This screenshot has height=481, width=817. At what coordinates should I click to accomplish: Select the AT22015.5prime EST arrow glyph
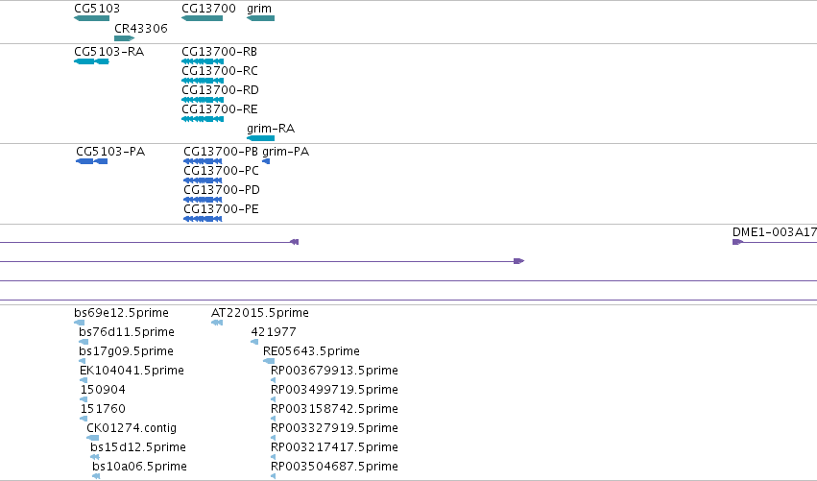pos(217,323)
